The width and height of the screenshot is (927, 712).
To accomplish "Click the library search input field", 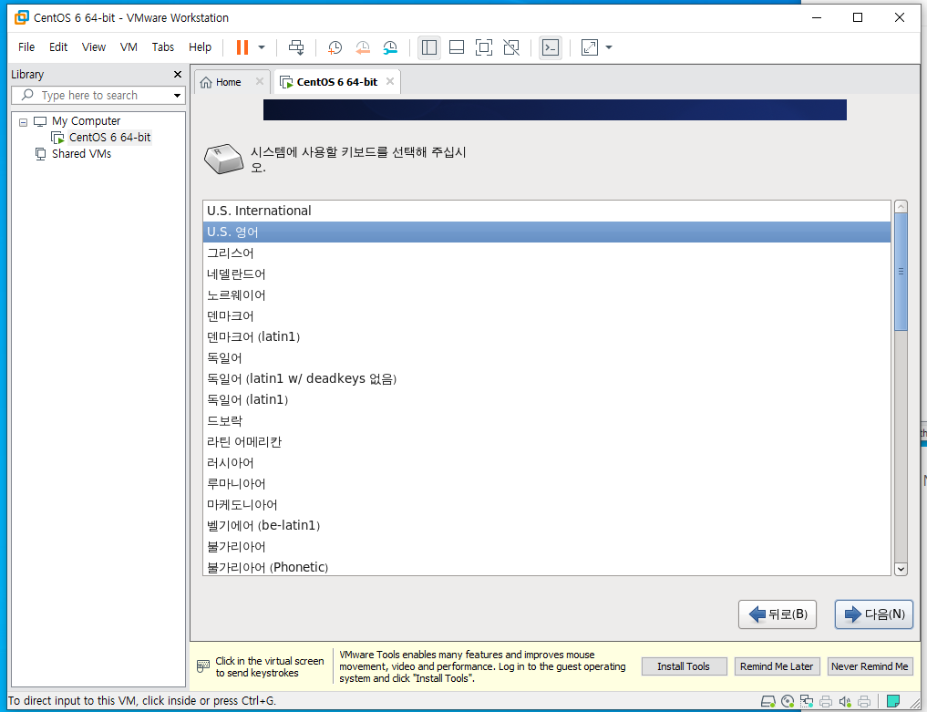I will tap(98, 95).
